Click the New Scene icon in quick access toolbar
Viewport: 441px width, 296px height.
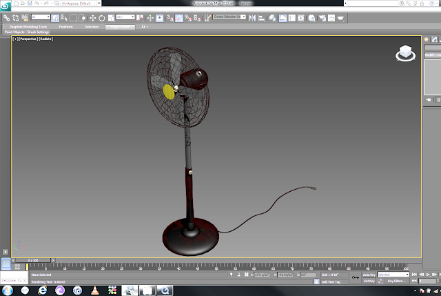(17, 3)
